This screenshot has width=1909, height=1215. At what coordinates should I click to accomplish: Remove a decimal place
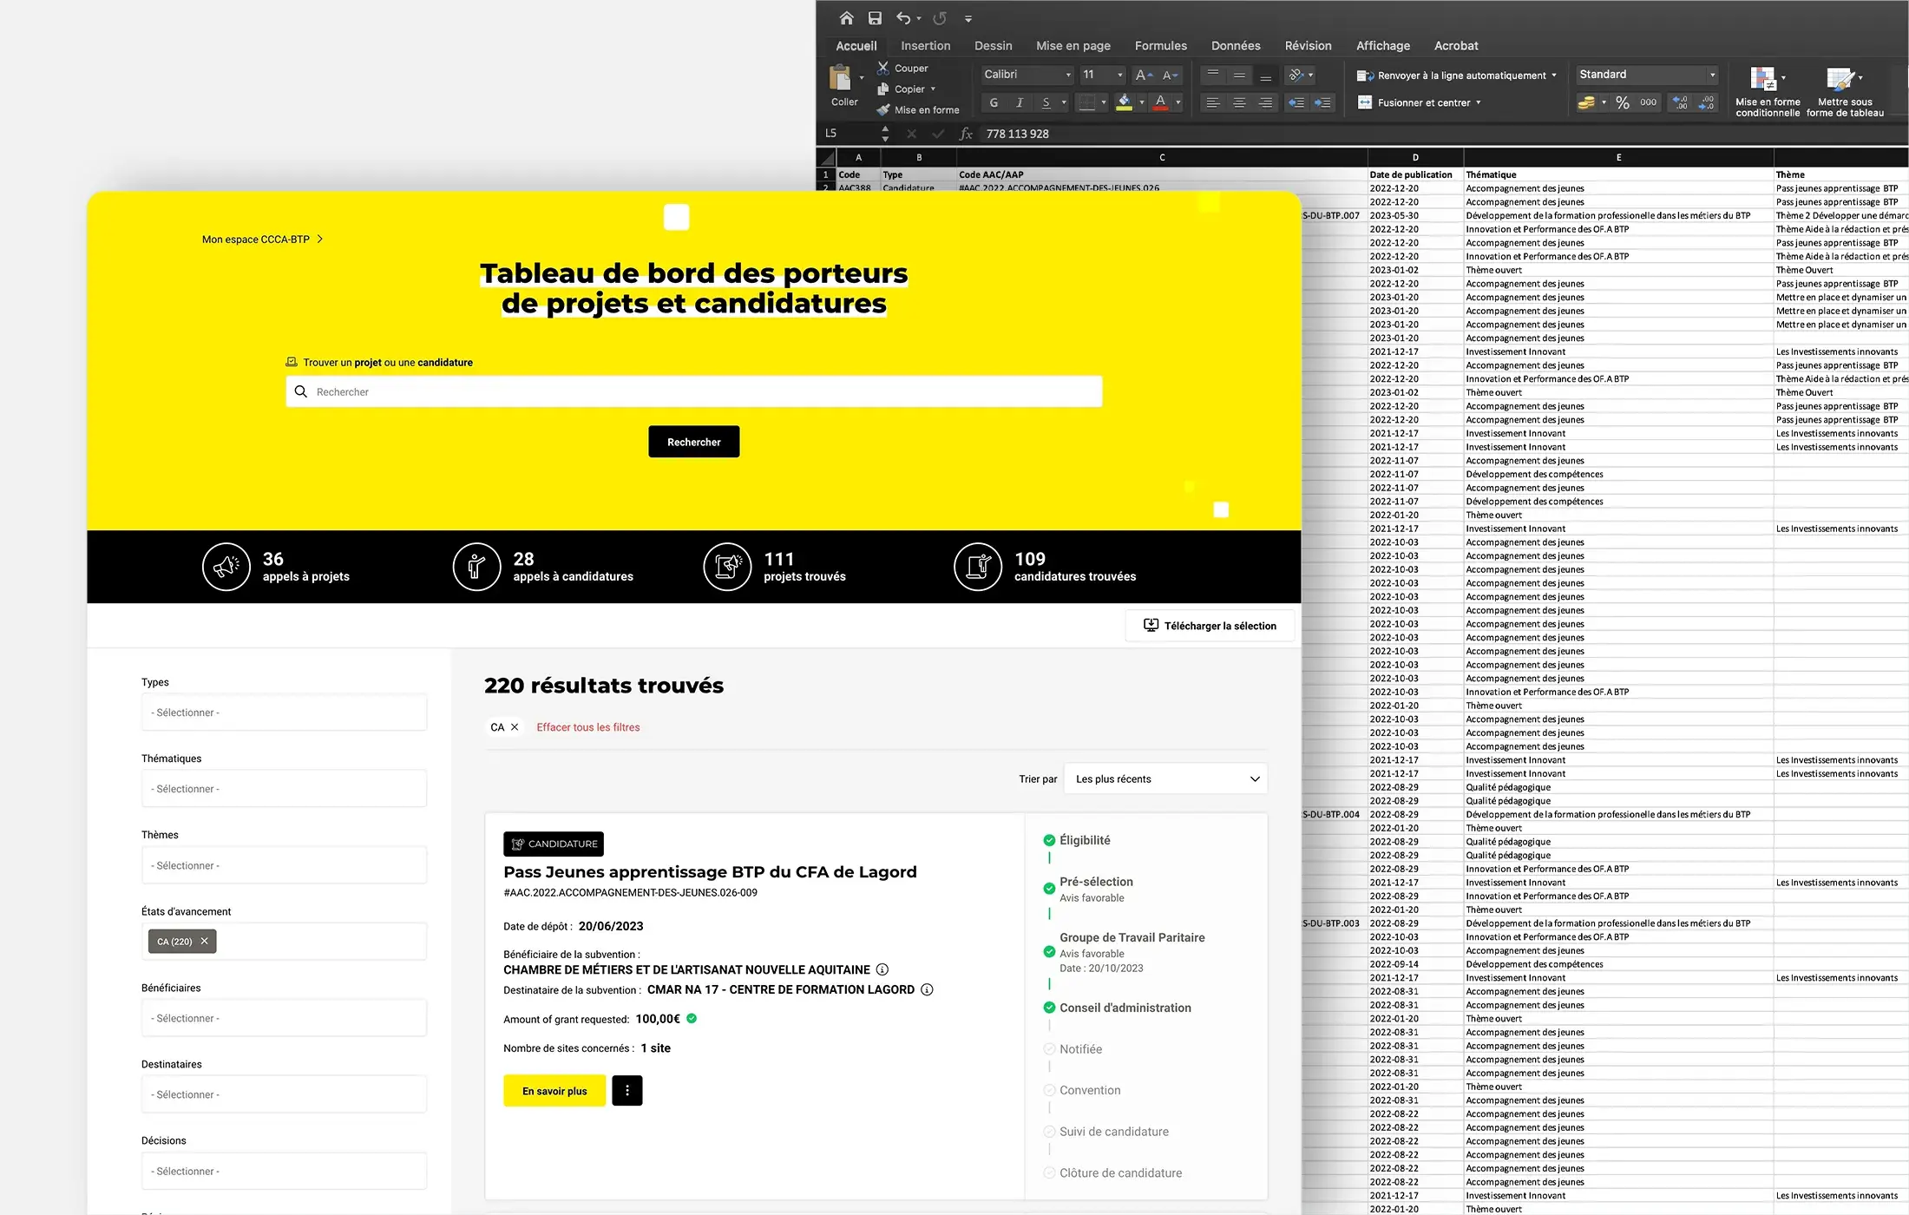pyautogui.click(x=1706, y=102)
